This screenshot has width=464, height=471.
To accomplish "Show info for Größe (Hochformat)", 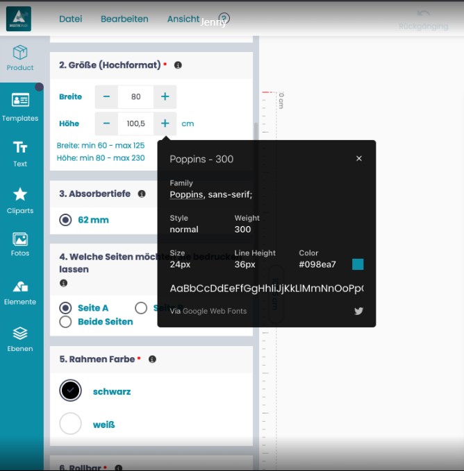I will 178,65.
